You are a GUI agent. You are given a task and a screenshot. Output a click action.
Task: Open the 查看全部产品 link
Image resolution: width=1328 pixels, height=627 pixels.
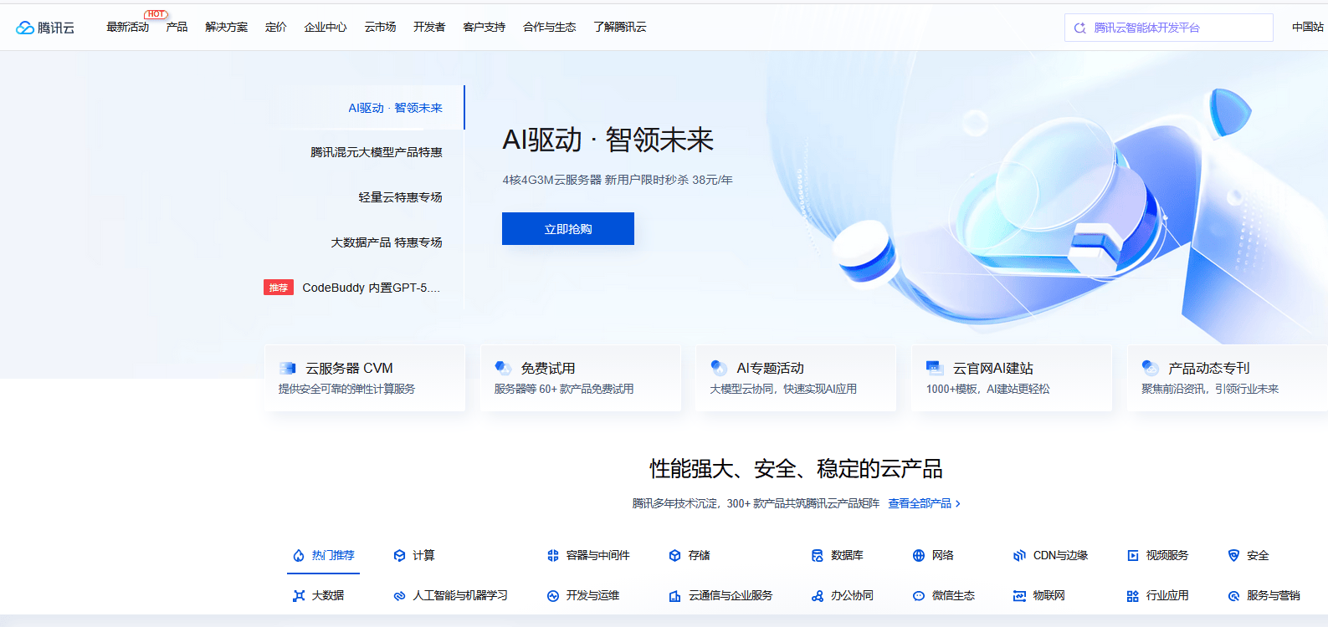tap(924, 503)
